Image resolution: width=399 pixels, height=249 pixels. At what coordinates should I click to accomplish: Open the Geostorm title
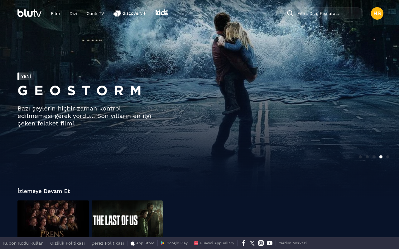pyautogui.click(x=80, y=91)
